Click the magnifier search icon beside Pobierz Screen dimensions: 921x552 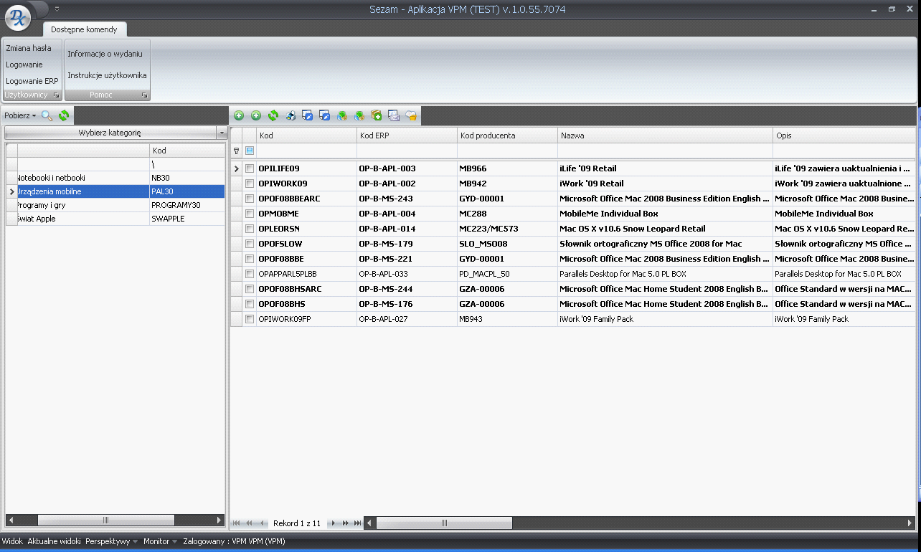point(47,115)
